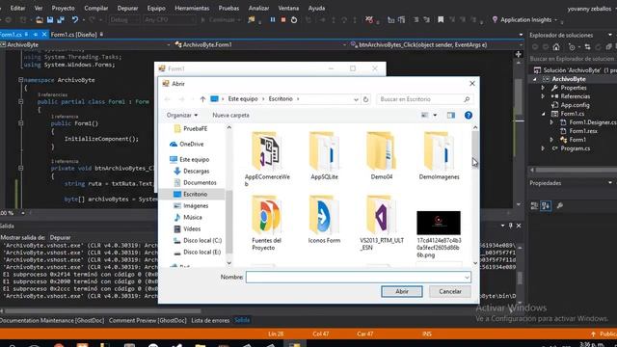The image size is (617, 347).
Task: Switch to the Lista de errores tab
Action: point(210,321)
